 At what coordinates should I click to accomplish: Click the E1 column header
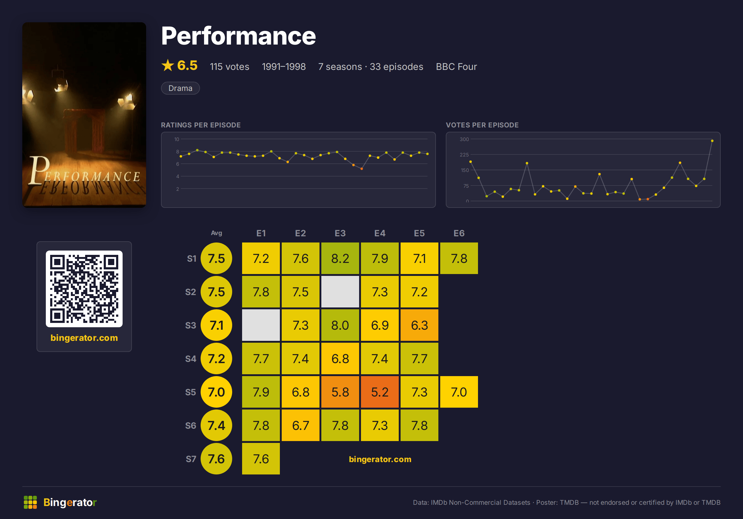261,233
